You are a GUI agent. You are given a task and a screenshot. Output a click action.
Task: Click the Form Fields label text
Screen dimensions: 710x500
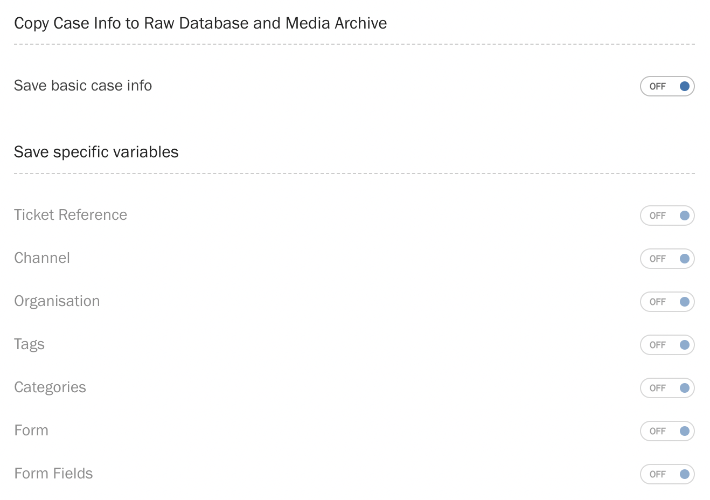pos(53,474)
